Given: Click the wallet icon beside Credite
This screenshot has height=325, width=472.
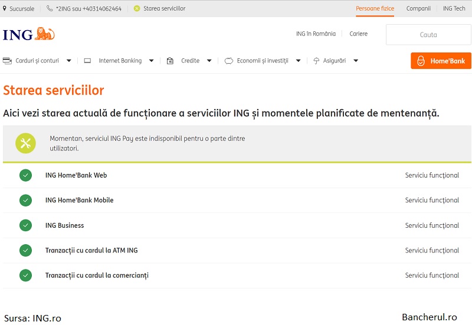Looking at the screenshot, I should point(170,61).
